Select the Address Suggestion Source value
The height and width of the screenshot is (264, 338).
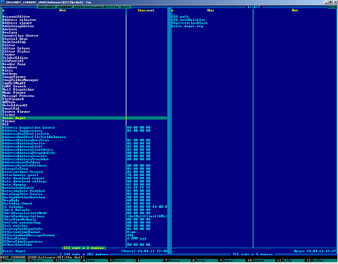[28, 128]
